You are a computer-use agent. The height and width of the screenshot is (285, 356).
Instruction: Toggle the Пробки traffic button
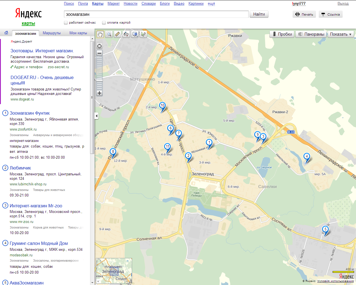coord(282,34)
